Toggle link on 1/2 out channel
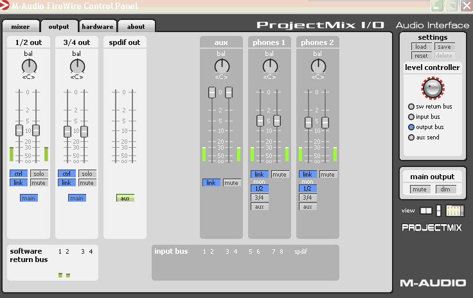 (x=19, y=182)
